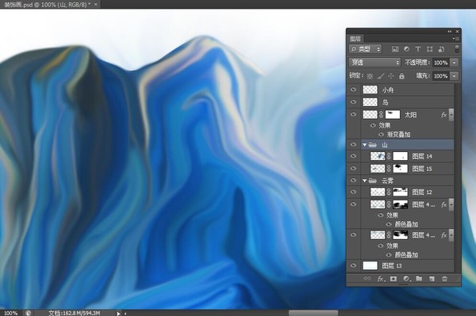Open the 穿透 blend mode dropdown
This screenshot has width=476, height=316.
[x=374, y=63]
